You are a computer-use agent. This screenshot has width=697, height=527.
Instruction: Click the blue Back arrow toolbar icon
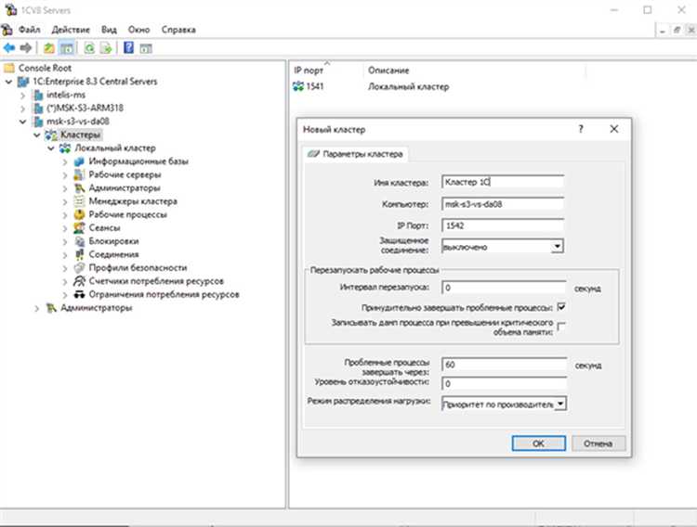pyautogui.click(x=8, y=47)
